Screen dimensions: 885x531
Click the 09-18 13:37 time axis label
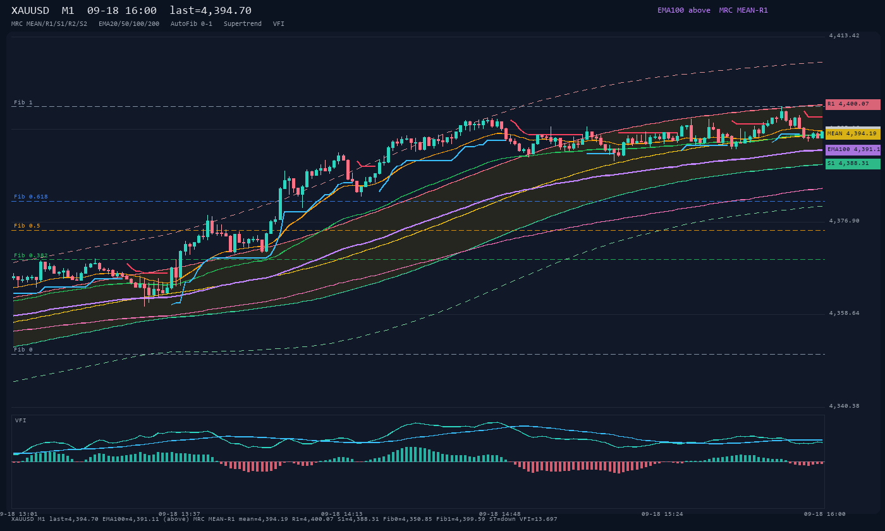click(180, 514)
